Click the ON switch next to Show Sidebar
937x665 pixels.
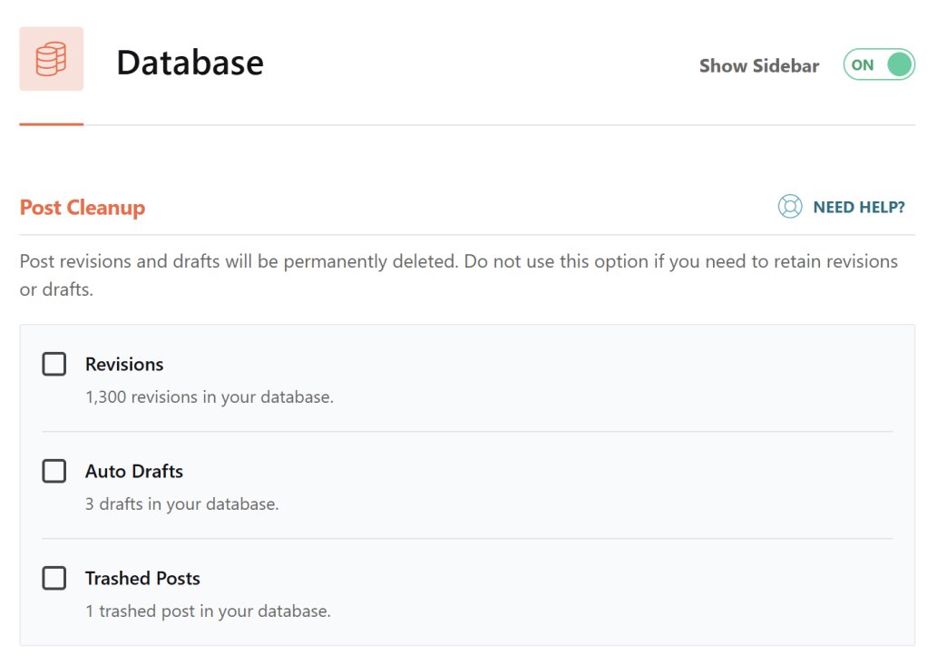[x=878, y=64]
